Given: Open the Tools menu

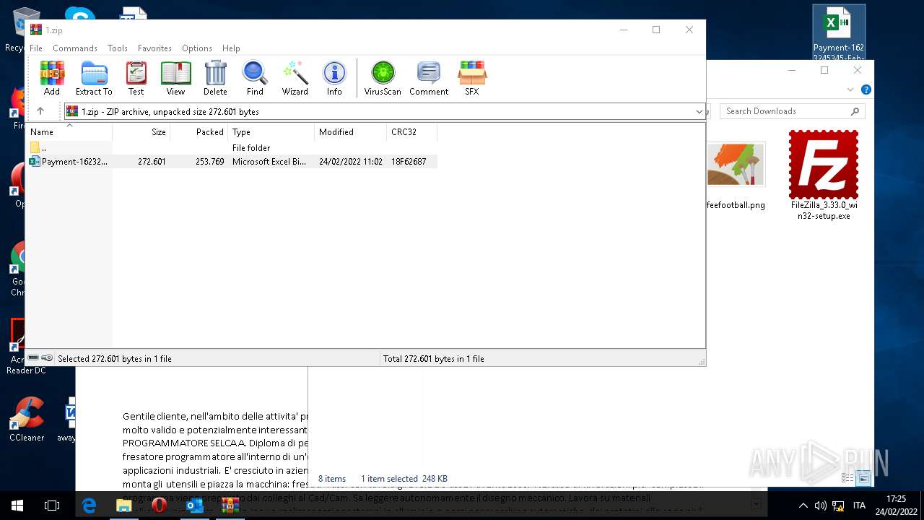Looking at the screenshot, I should [118, 48].
